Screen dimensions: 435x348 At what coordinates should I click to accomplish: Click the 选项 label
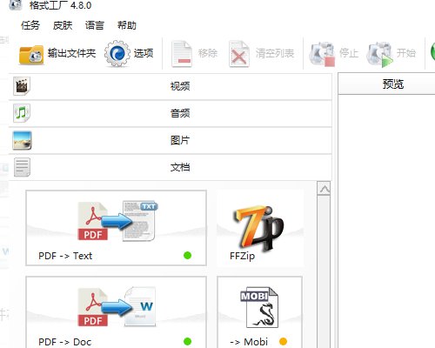pyautogui.click(x=144, y=53)
